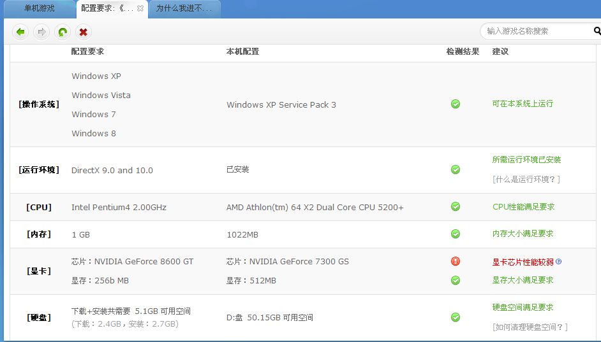Image resolution: width=601 pixels, height=342 pixels.
Task: Click DirectX 9.0 and 10.0 text
Action: (112, 170)
